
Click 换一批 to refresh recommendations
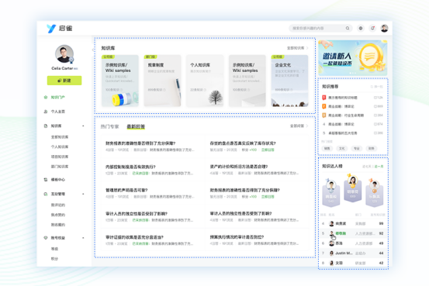tap(379, 86)
